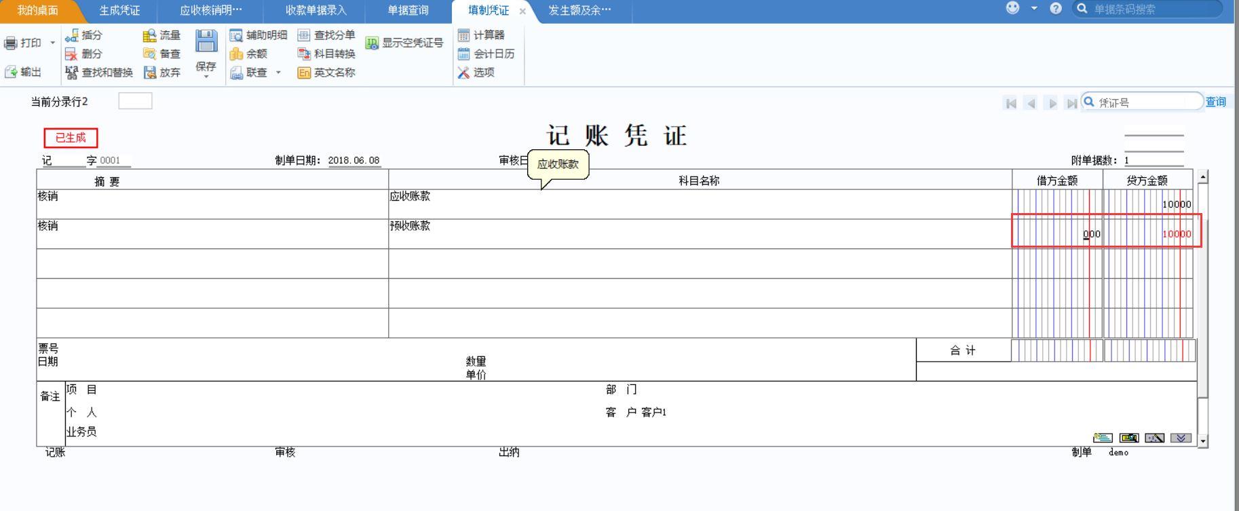The height and width of the screenshot is (511, 1239).
Task: Click first row 核销 summary cell
Action: click(212, 204)
